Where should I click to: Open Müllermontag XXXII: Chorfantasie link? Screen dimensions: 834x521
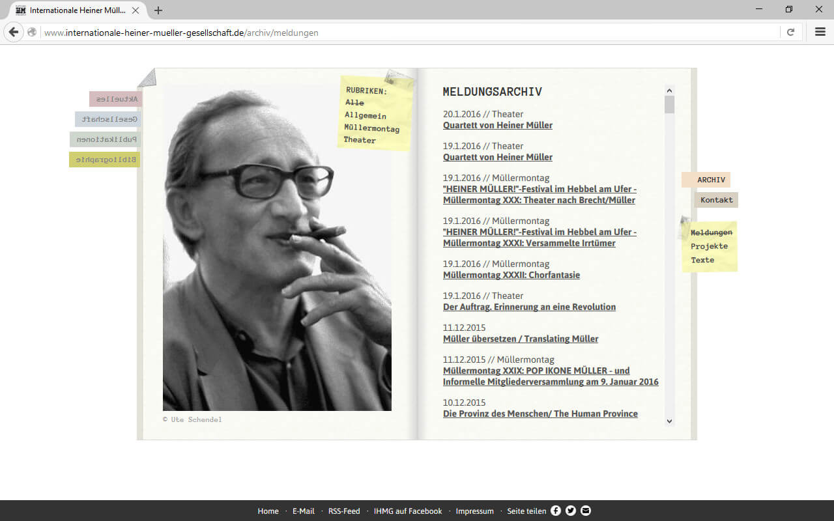coord(511,275)
